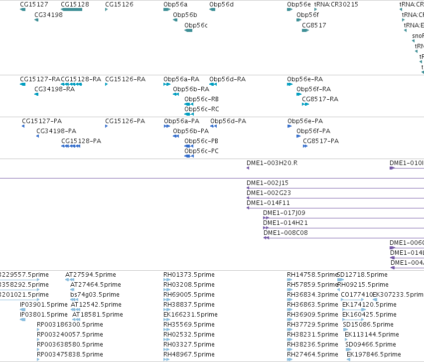Select the Obp56f gene glyph
The height and width of the screenshot is (362, 424).
point(299,20)
